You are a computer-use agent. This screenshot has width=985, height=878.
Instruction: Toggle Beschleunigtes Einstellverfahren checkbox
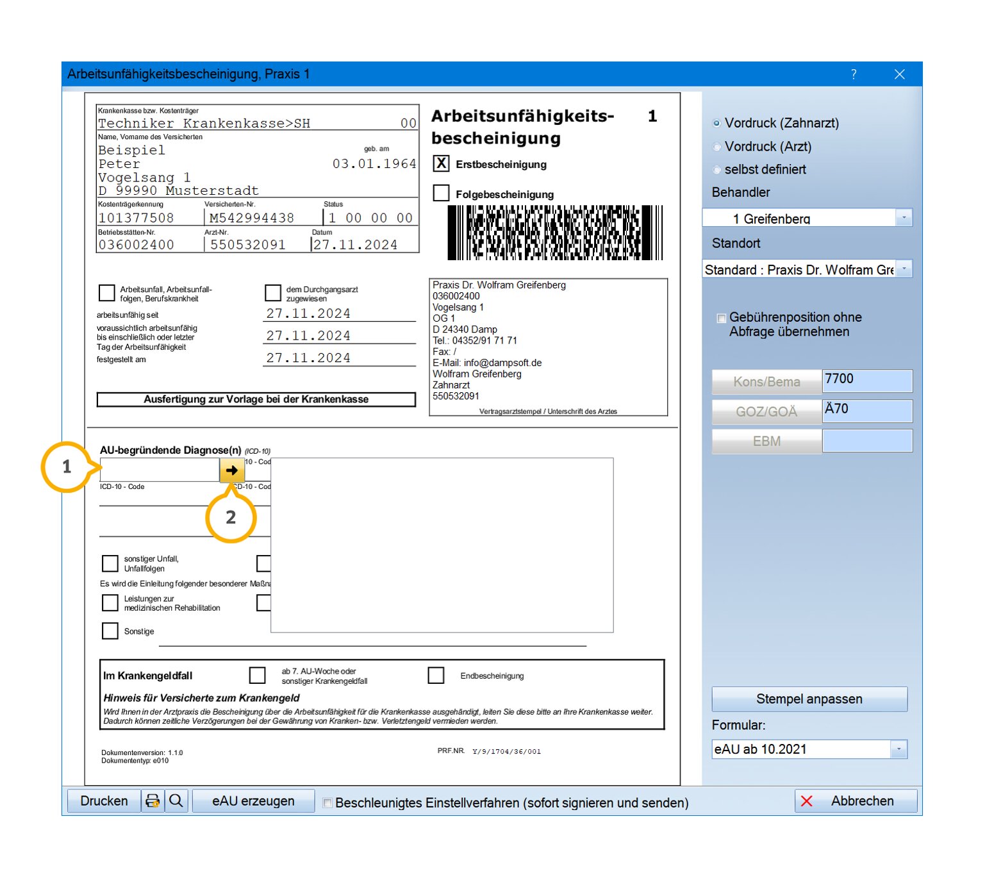coord(327,802)
